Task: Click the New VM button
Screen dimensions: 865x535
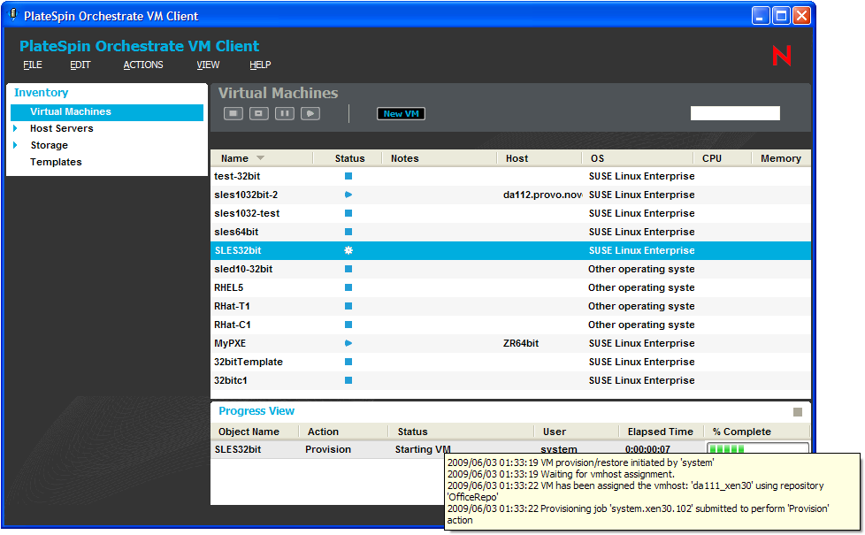Action: coord(401,113)
